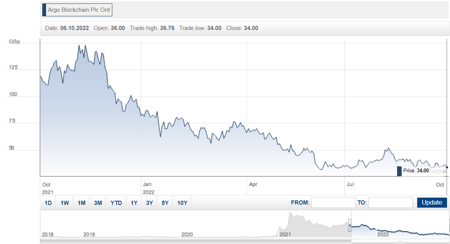Click the 2019 label in navigator timeline
The height and width of the screenshot is (244, 450).
[89, 235]
